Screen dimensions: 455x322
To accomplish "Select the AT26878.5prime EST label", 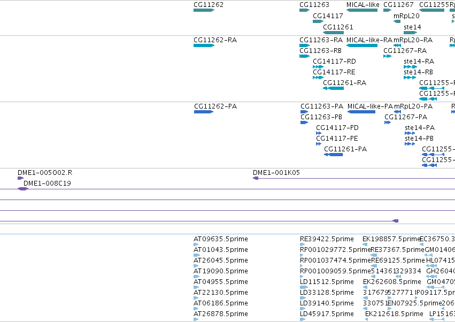I will (221, 315).
